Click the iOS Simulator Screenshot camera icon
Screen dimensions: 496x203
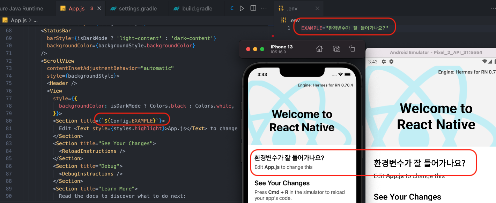click(x=336, y=49)
